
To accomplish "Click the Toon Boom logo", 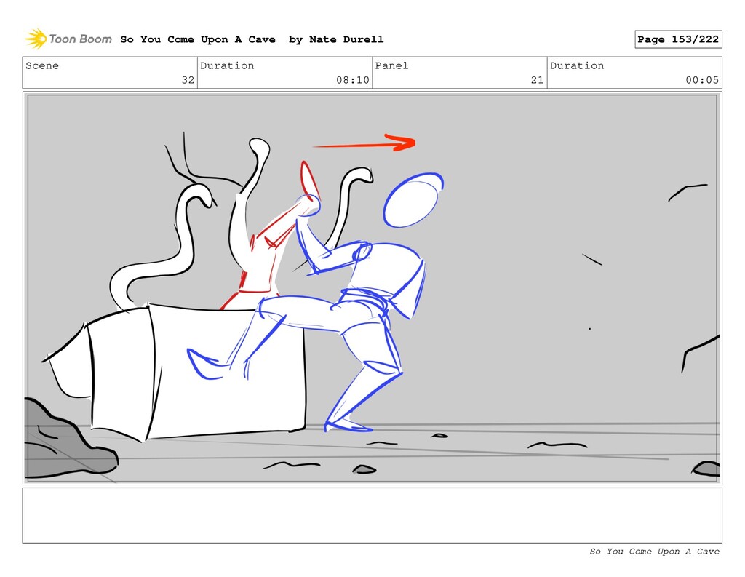I will click(x=68, y=39).
